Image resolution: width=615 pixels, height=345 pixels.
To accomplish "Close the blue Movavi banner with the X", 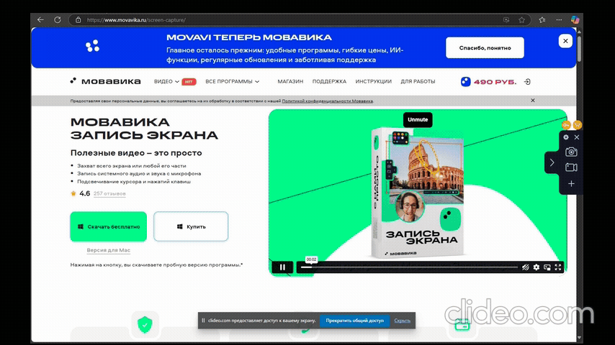I will coord(565,41).
